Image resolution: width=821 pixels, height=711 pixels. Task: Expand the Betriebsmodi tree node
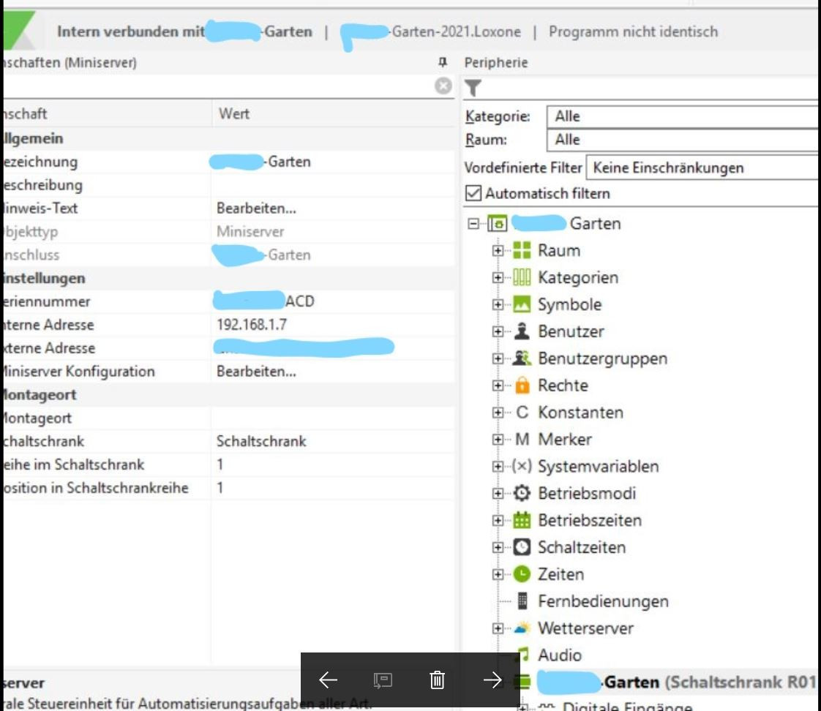tap(498, 494)
